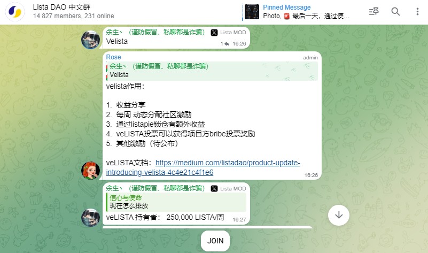Open the profile avatar beside the first Velista message

click(91, 40)
